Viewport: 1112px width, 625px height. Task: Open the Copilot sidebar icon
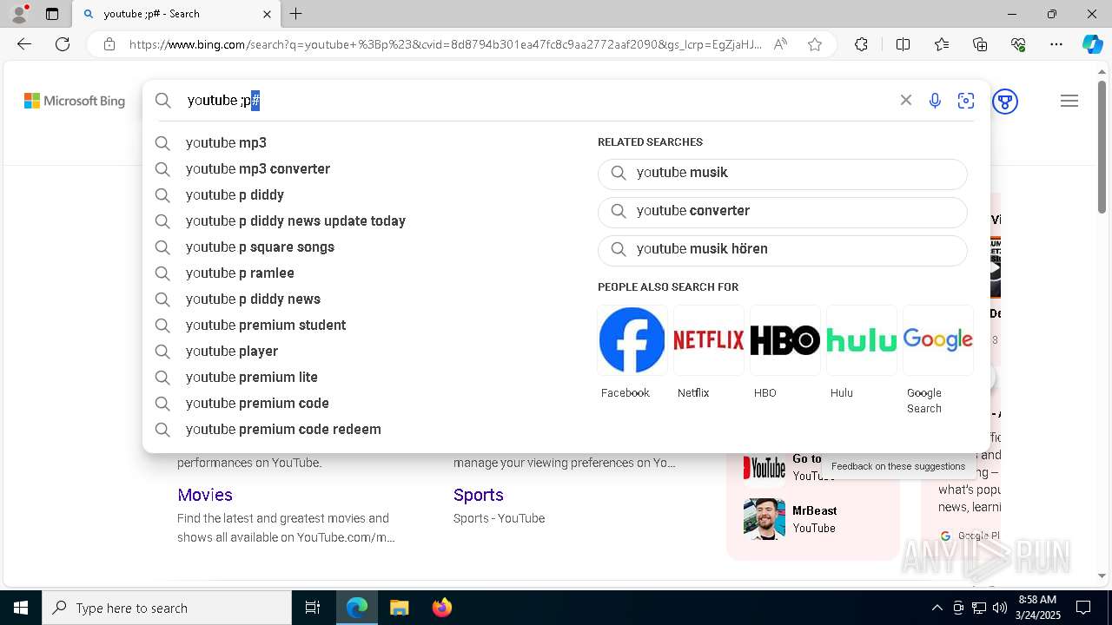point(1093,44)
